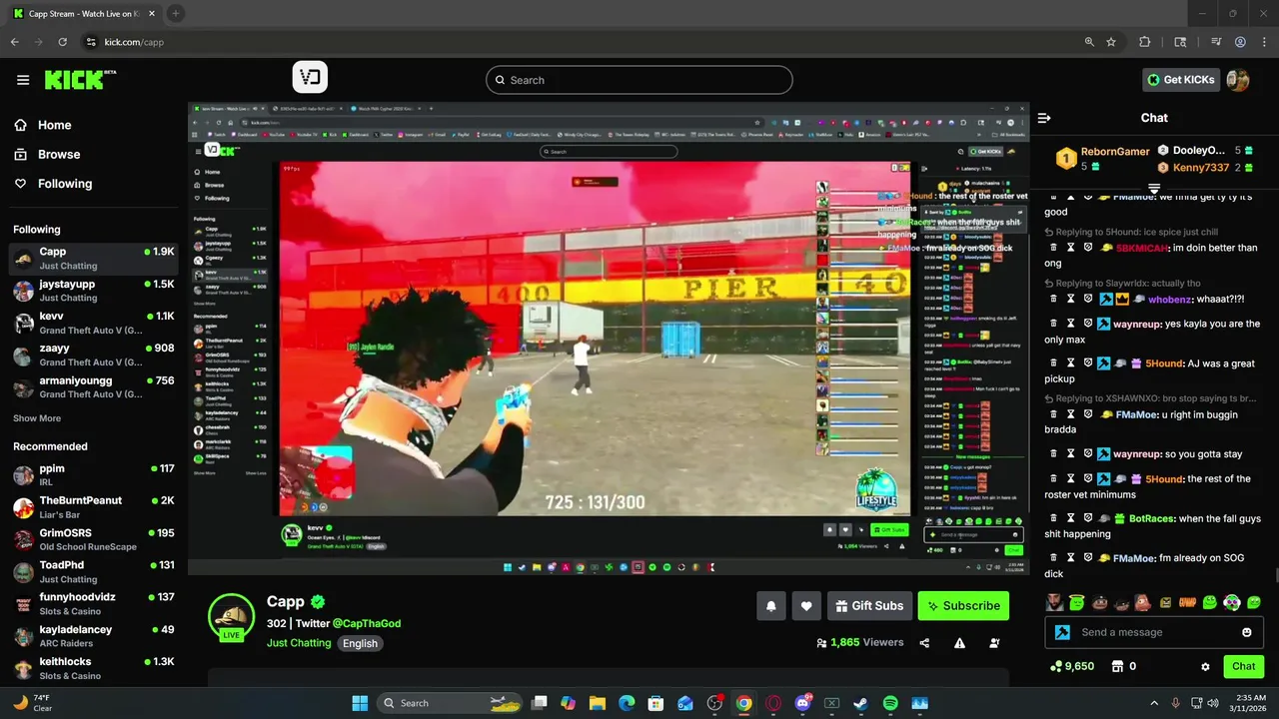Collapse the chat panel with the arrow icon
This screenshot has width=1279, height=719.
click(x=1044, y=118)
